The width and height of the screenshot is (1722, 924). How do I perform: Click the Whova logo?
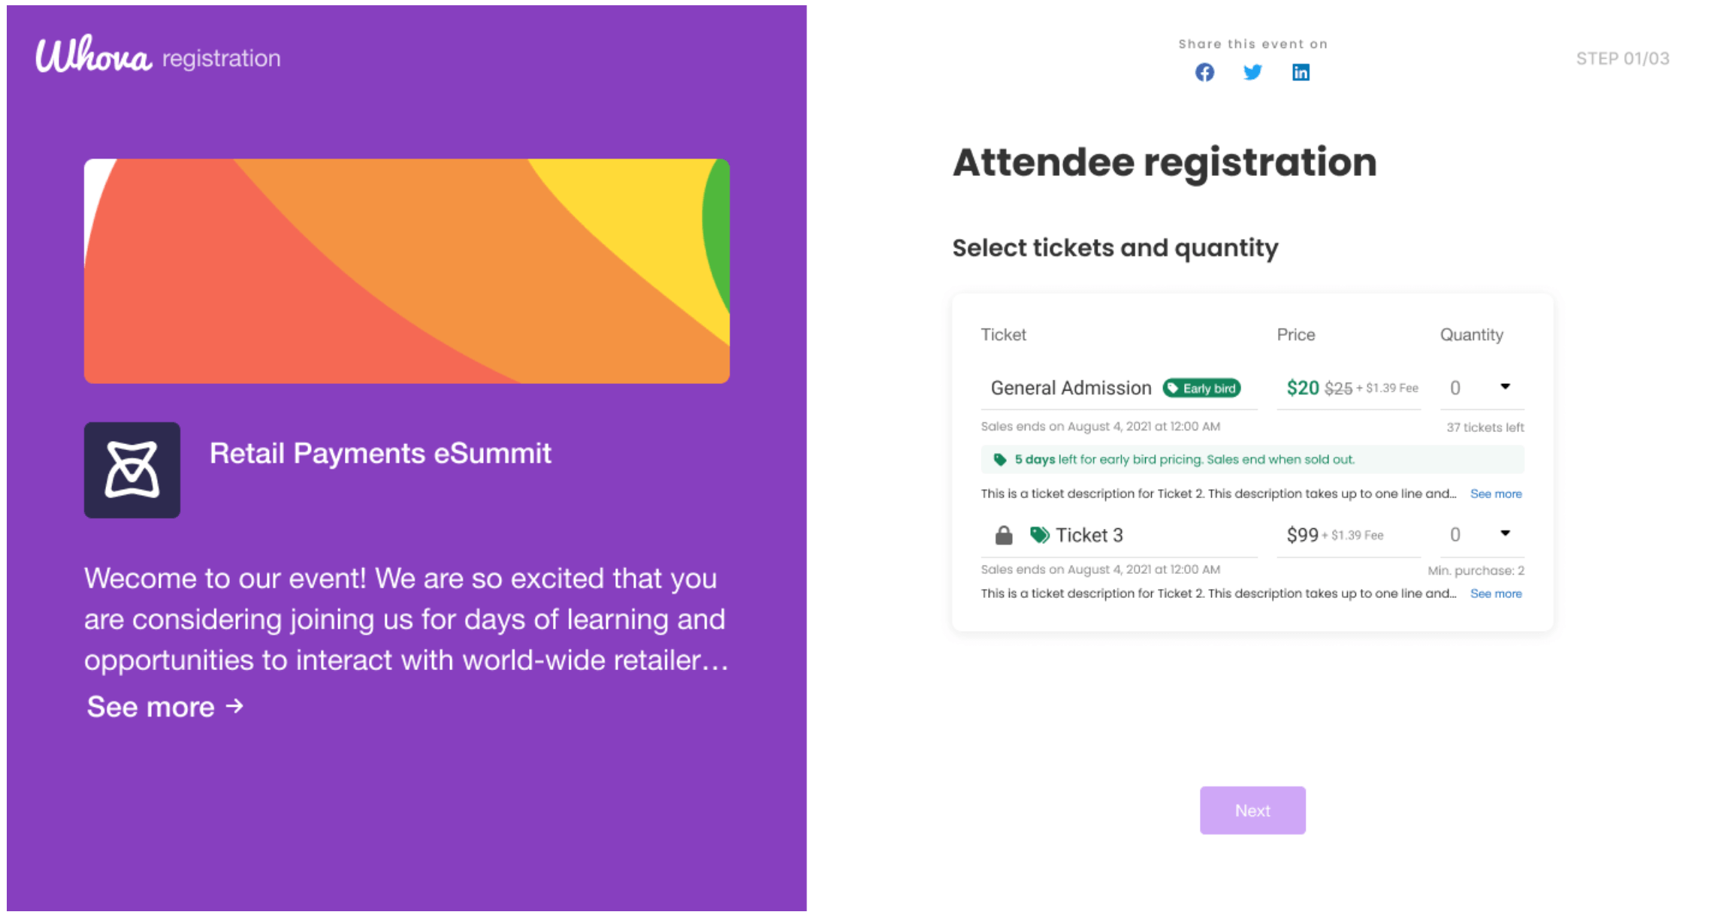tap(93, 54)
